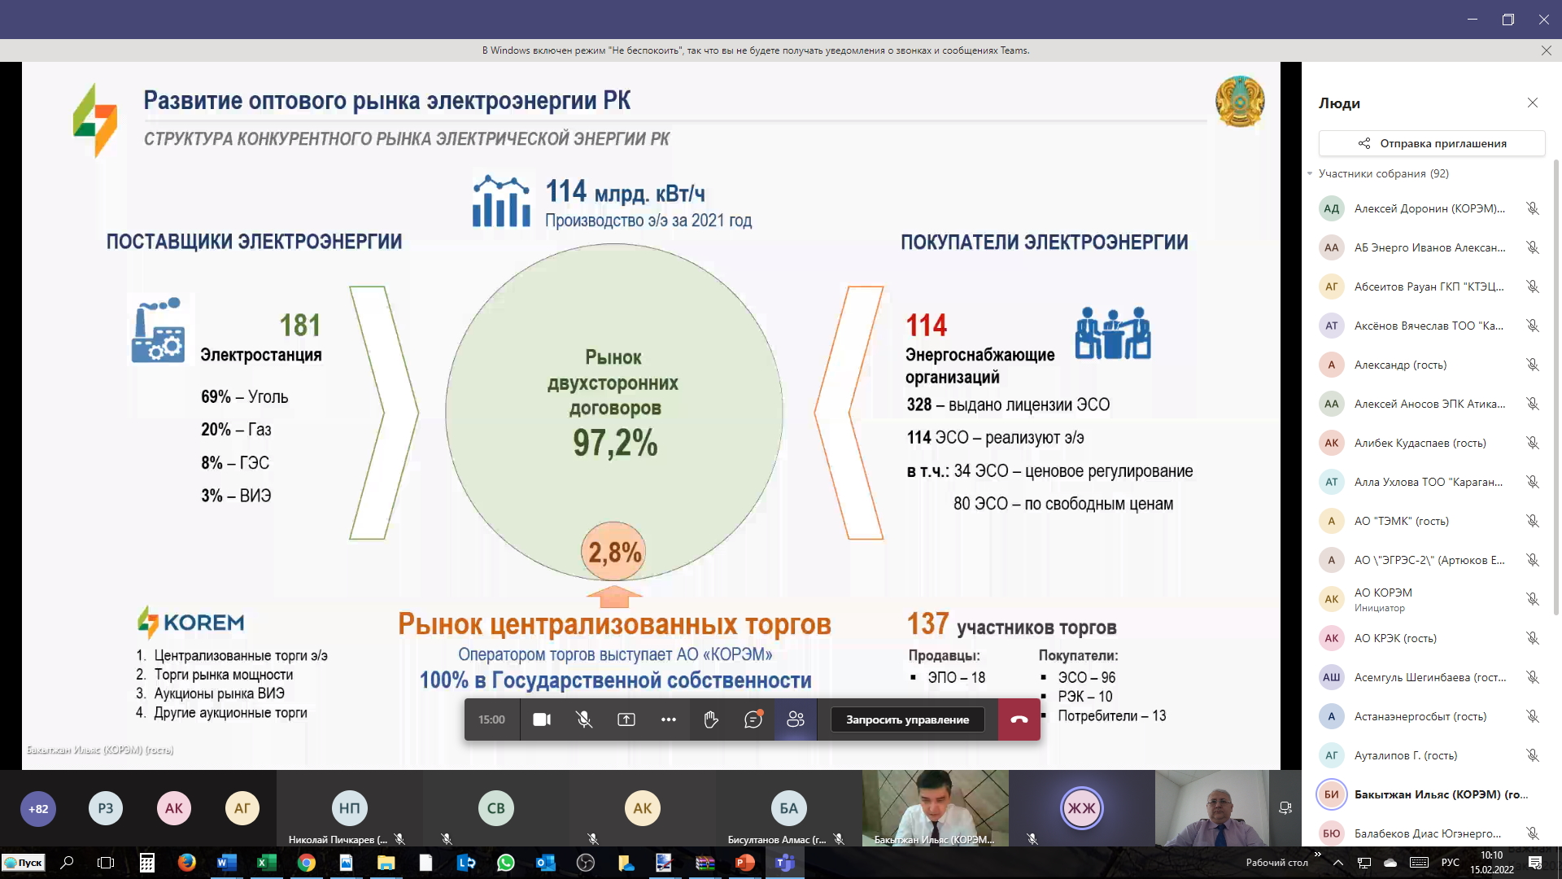Close the "Люди" participants panel

[x=1533, y=103]
